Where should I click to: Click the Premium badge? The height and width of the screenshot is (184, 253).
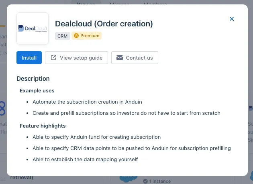point(86,36)
